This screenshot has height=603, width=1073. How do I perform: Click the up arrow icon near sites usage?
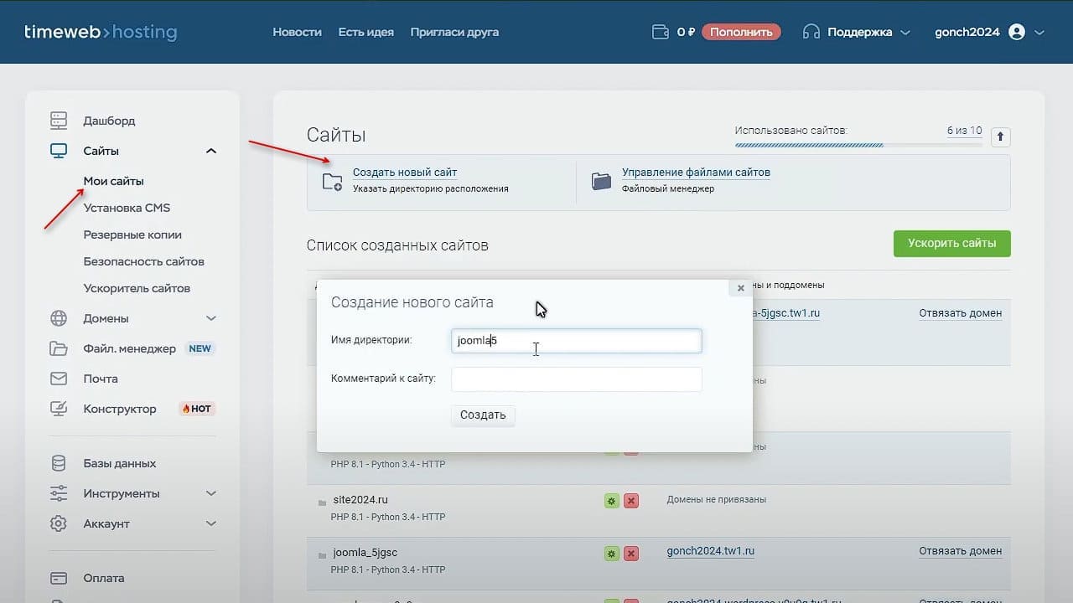click(1000, 137)
